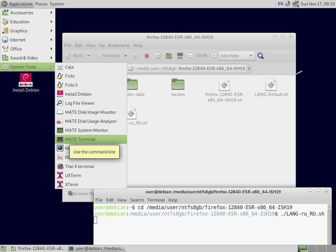Select the LANG-Default.sh script file
Viewport: 336px width, 252px height.
point(271,87)
